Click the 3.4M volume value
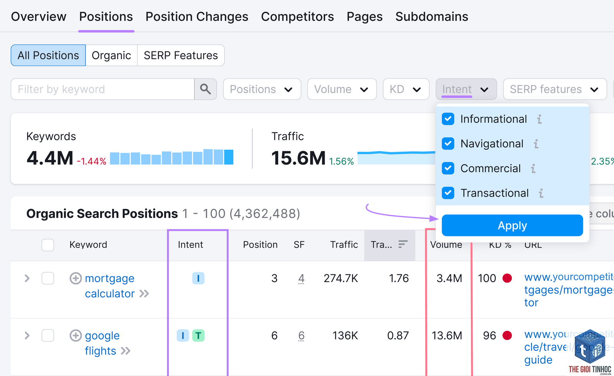Screen dimensions: 614x376 click(x=449, y=278)
